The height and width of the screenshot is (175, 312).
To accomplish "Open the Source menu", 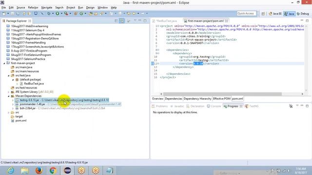I will tap(20, 8).
